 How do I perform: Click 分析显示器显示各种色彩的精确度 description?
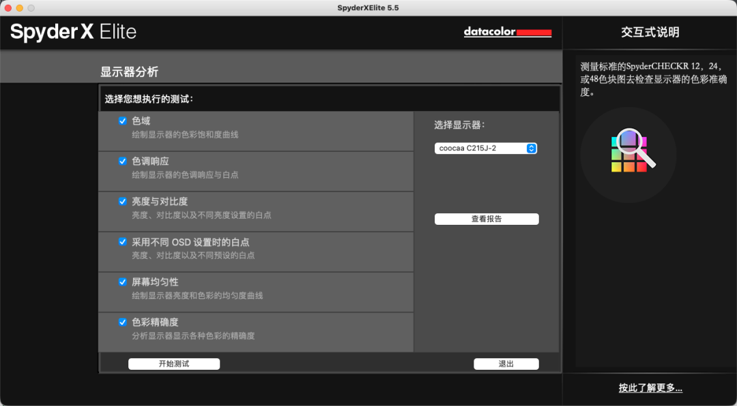(x=193, y=336)
